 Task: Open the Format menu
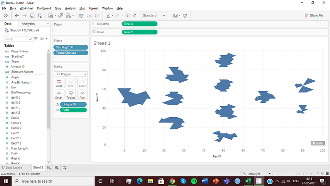(94, 8)
